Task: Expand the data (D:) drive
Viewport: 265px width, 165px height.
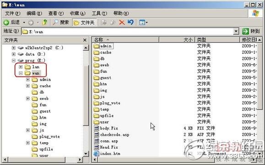Action: tap(14, 54)
